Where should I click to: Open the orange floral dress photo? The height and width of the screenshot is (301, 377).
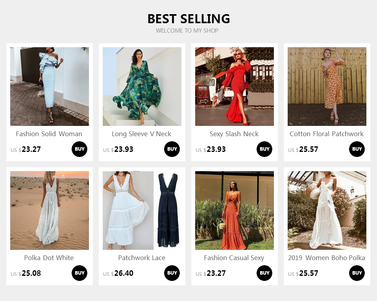327,87
